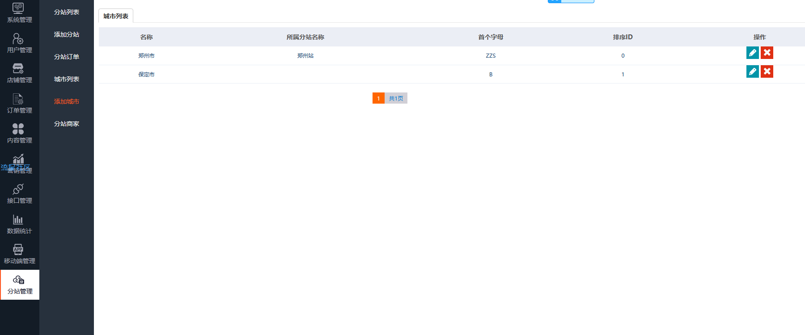Click the 共1页 pagination label
Image resolution: width=805 pixels, height=335 pixels.
pyautogui.click(x=396, y=98)
